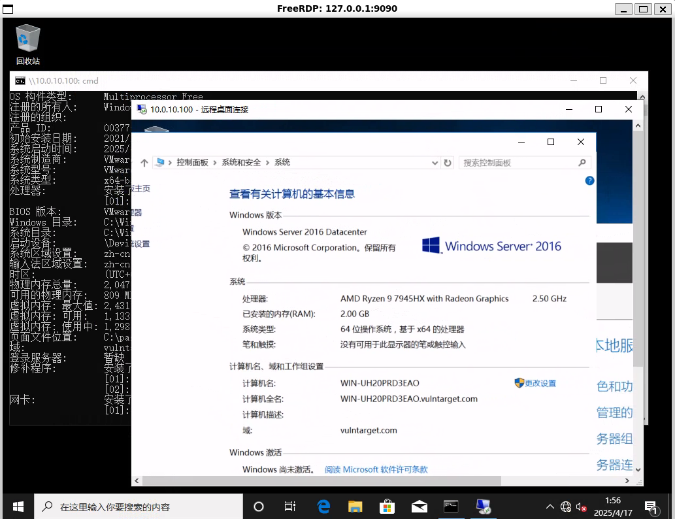
Task: Minimize the inner System control panel window
Action: coord(521,142)
